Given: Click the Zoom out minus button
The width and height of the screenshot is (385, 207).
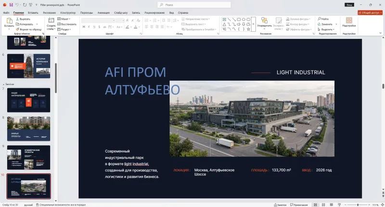Looking at the screenshot, I should tap(345, 205).
